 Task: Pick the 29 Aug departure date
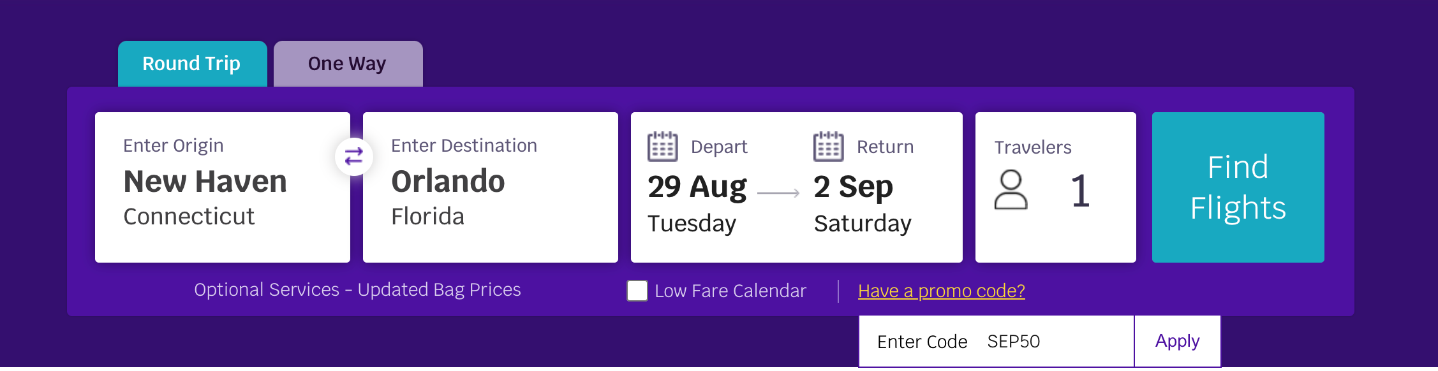click(697, 187)
